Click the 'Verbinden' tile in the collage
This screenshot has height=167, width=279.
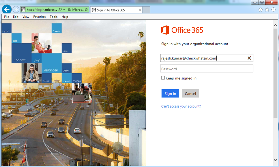pos(51,63)
